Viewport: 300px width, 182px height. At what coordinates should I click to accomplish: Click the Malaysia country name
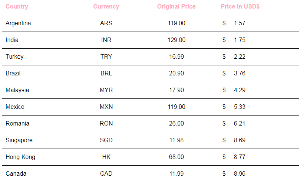point(17,90)
